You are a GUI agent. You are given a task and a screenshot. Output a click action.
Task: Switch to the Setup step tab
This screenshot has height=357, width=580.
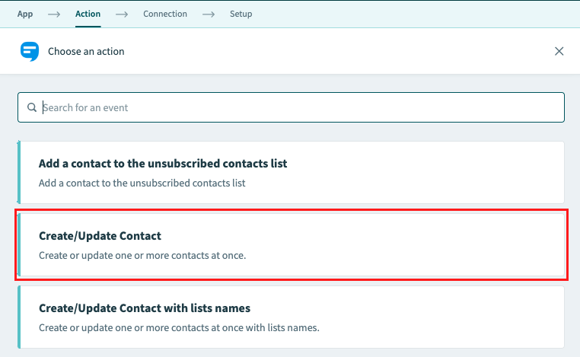point(241,14)
